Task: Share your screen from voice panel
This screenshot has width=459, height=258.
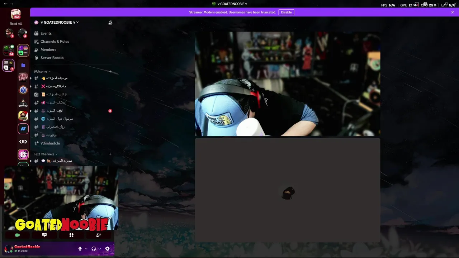Action: click(x=44, y=235)
